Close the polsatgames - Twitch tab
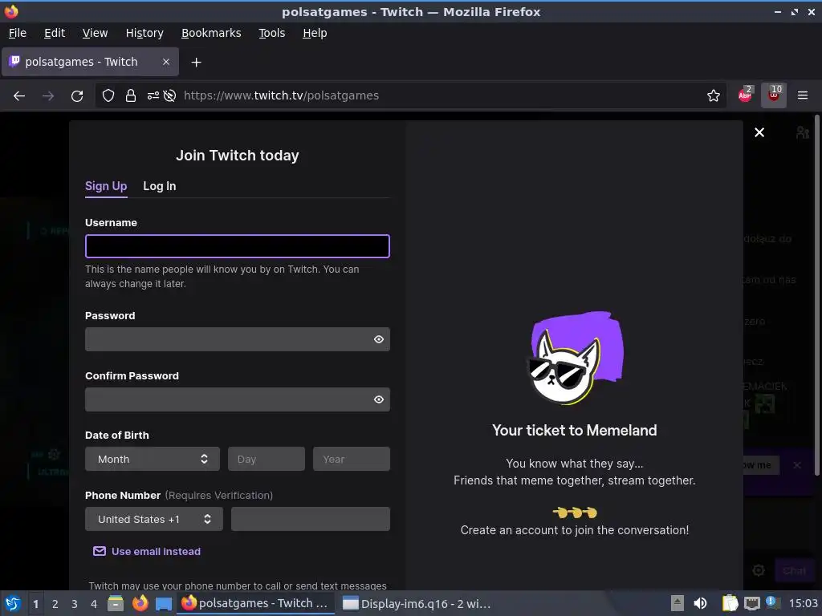Image resolution: width=822 pixels, height=616 pixels. click(x=165, y=62)
